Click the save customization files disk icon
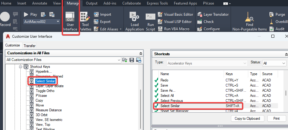Image resolution: width=288 pixels, height=130 pixels. click(x=131, y=60)
